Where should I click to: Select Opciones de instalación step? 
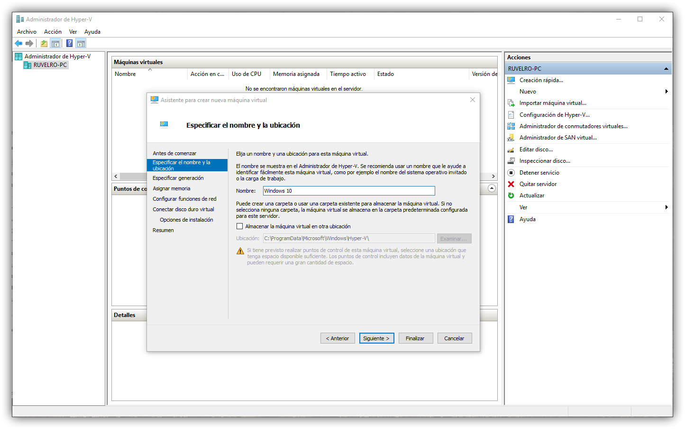point(186,220)
